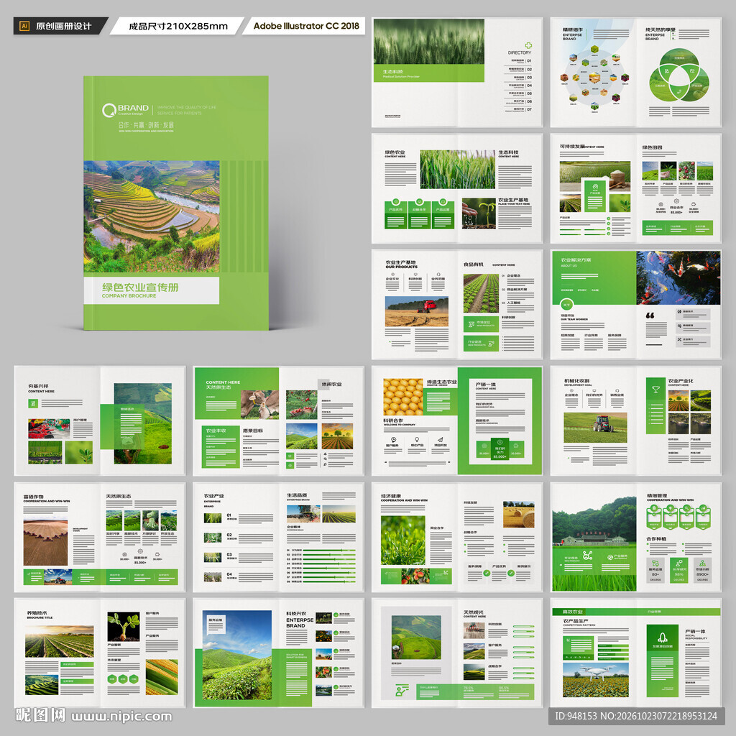Image resolution: width=736 pixels, height=736 pixels.
Task: Click the "成品尺寸210X285mm" label
Action: 178,27
